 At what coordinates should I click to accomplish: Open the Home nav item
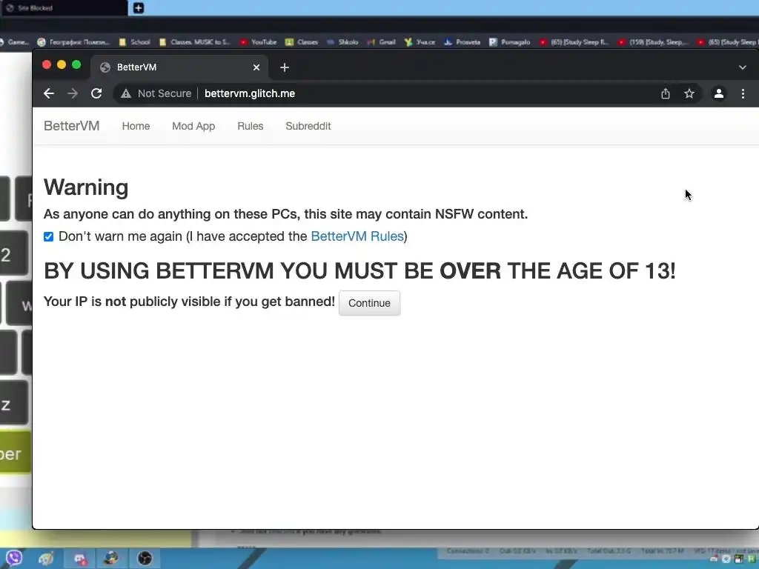pos(136,126)
